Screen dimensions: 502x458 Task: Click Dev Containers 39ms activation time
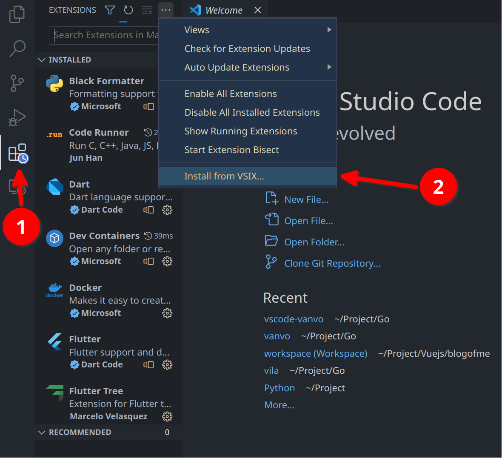point(159,236)
